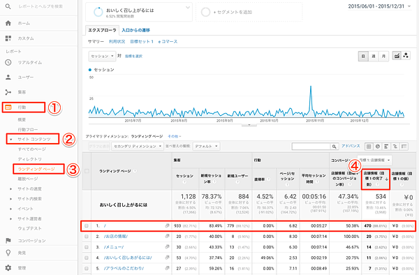Switch to the エクスプローラ tab
Screen dimensions: 419x275
tap(102, 30)
